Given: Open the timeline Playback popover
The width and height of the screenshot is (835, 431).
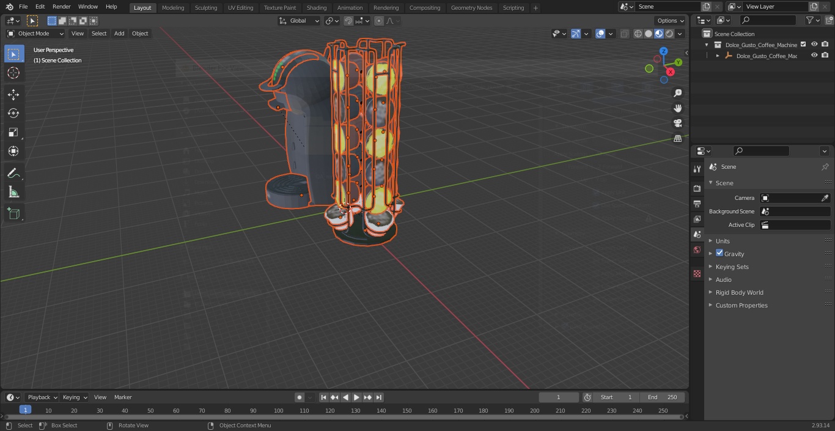Looking at the screenshot, I should click(x=42, y=397).
